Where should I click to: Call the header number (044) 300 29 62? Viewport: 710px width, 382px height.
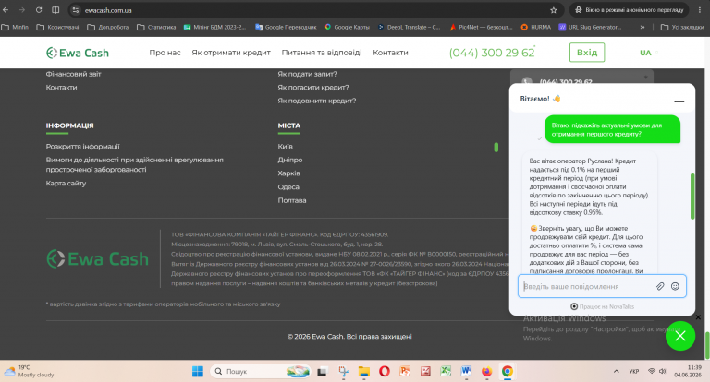click(492, 53)
